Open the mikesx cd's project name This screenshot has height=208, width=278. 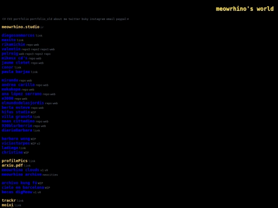tap(14, 58)
